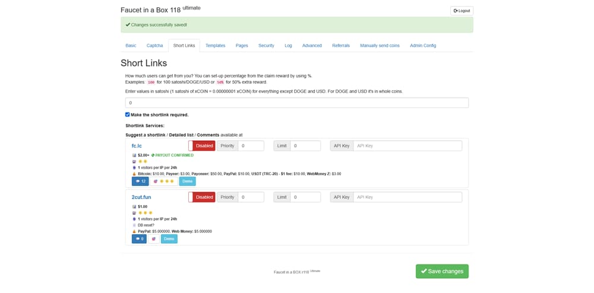Open the Security tab
Viewport: 594px width, 293px height.
tap(266, 46)
